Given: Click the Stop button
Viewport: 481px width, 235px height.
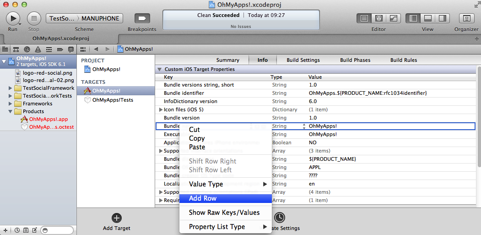Looking at the screenshot, I should (34, 18).
